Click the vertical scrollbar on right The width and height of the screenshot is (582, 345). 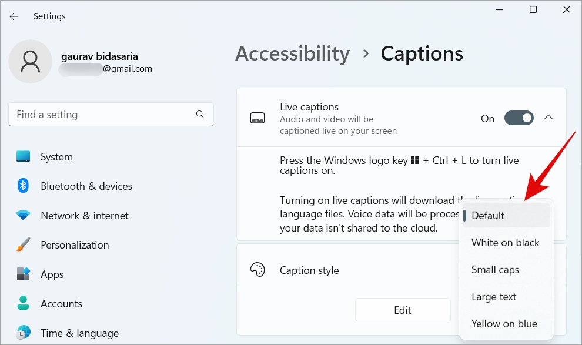pos(580,210)
